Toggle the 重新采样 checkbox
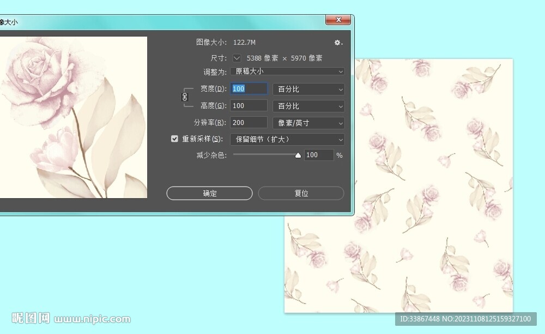This screenshot has width=545, height=334. [x=174, y=139]
